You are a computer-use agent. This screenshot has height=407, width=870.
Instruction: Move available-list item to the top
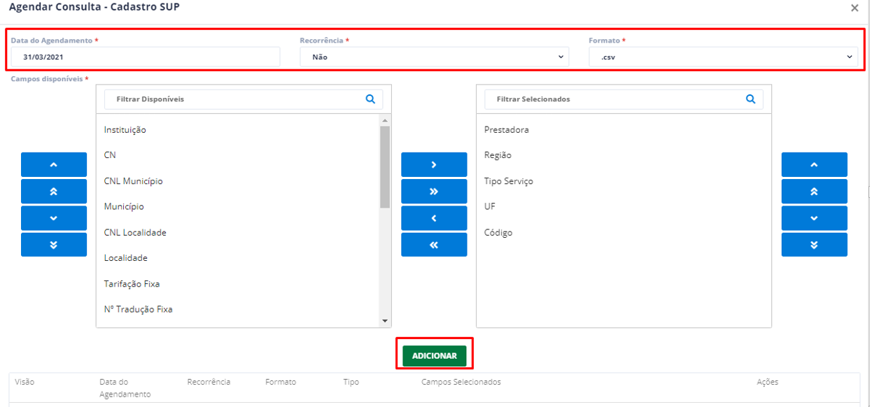tap(54, 192)
